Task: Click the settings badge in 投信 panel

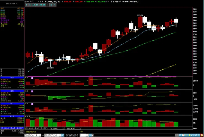Action: [x=32, y=91]
